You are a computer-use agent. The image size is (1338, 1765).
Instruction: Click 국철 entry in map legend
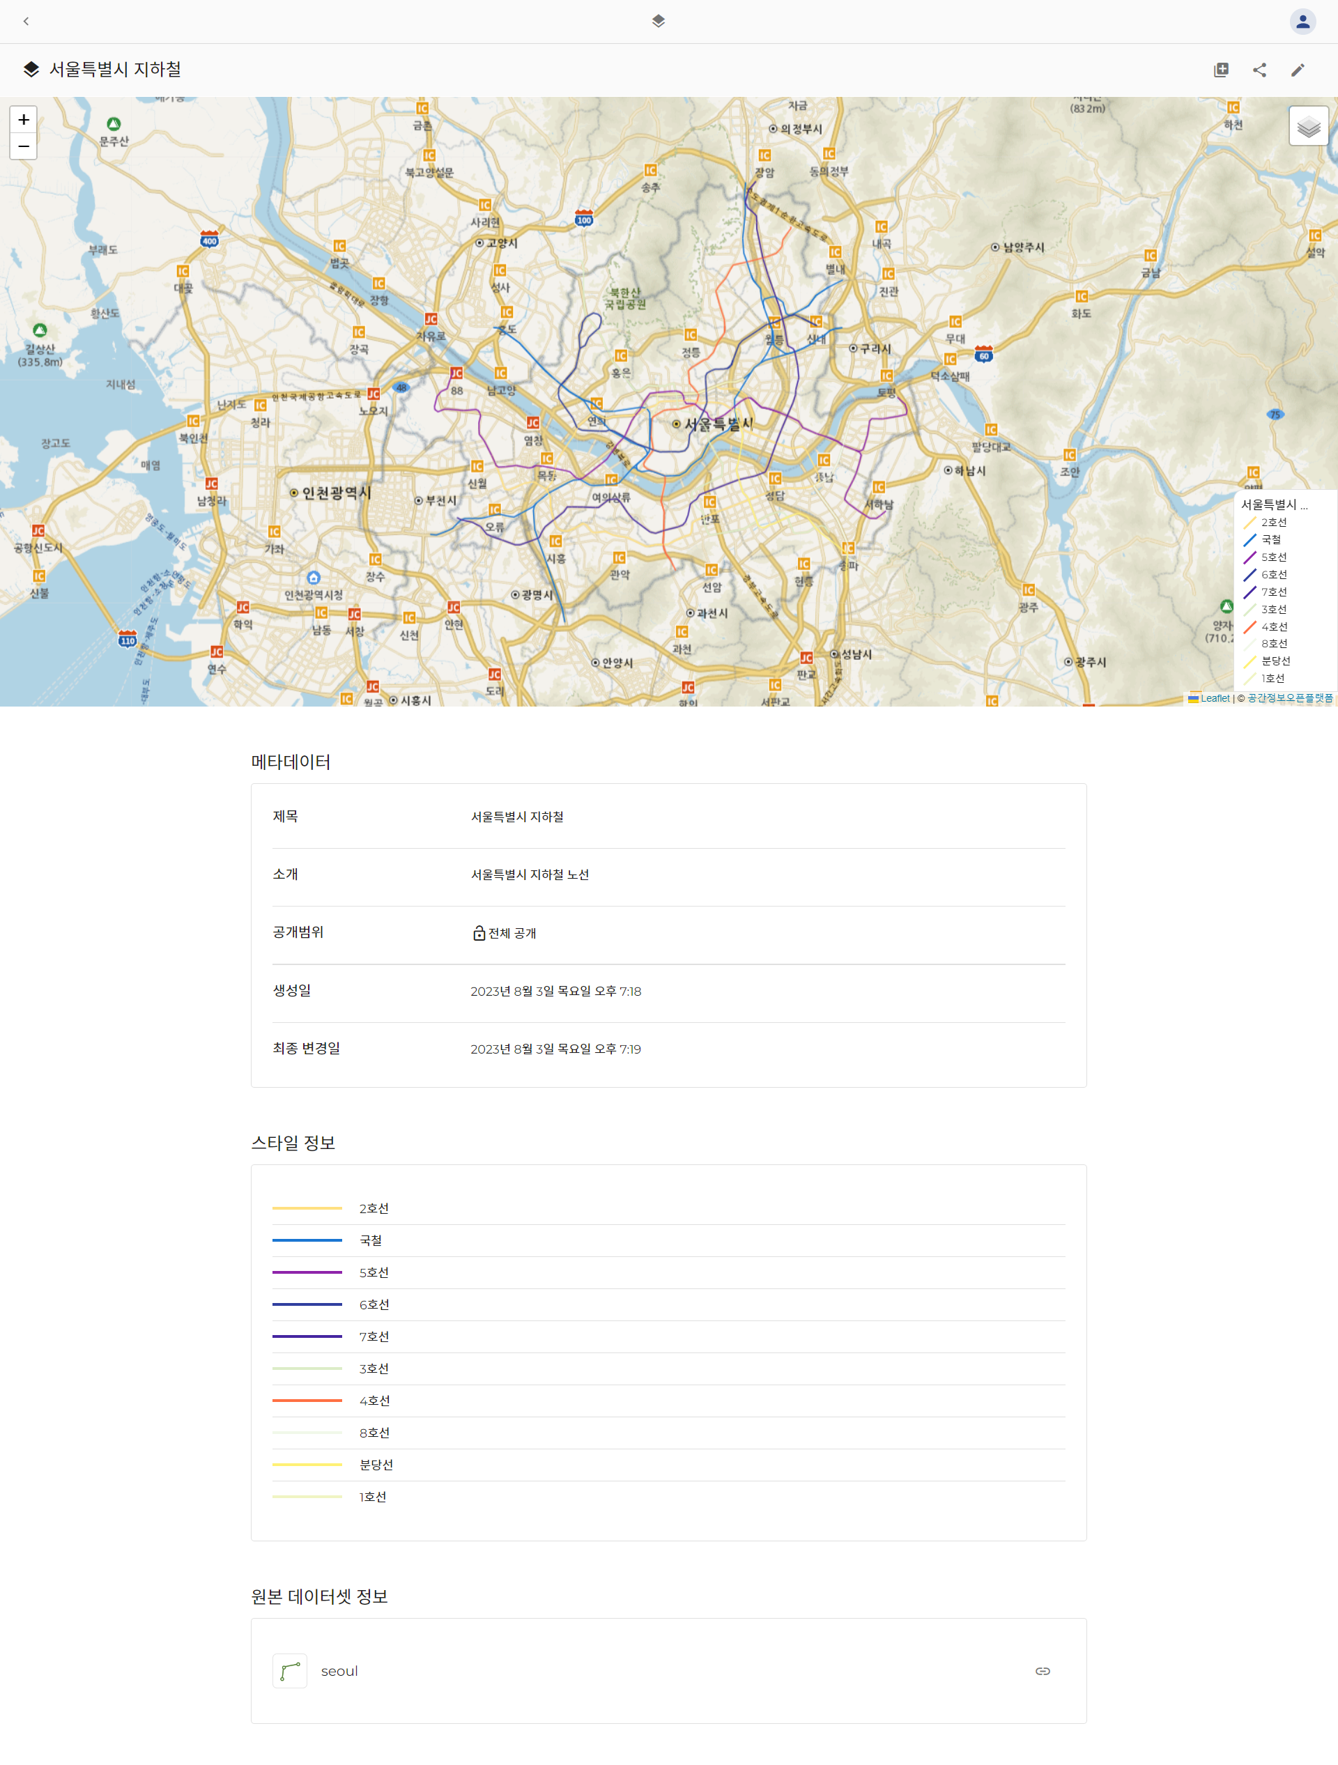point(1270,540)
